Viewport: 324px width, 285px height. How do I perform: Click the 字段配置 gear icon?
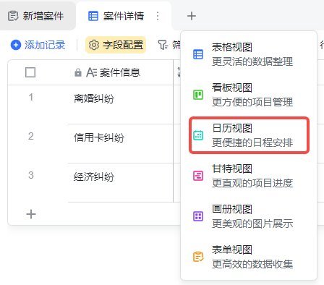(94, 45)
